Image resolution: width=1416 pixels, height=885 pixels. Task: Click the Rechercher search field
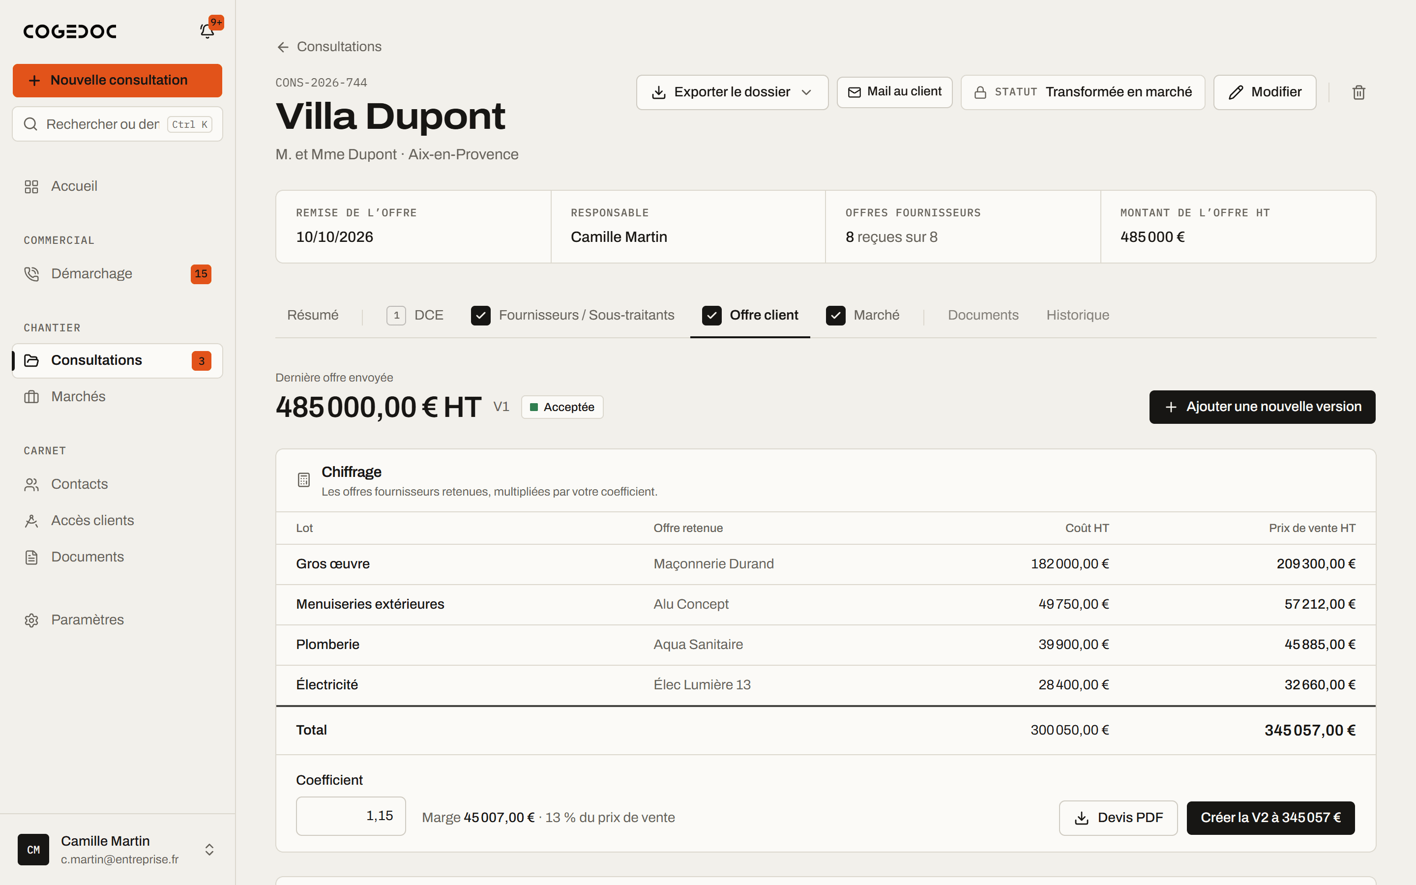[x=118, y=124]
